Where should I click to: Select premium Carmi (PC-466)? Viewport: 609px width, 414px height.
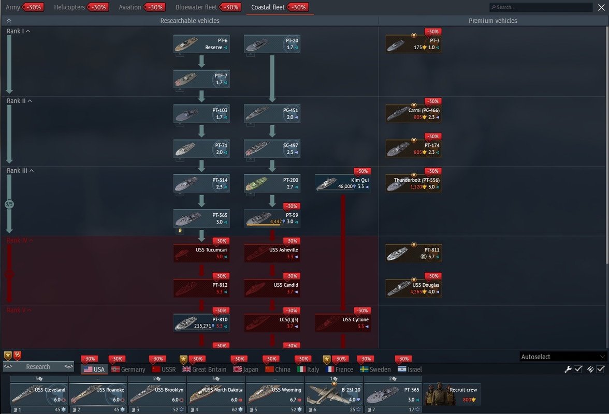pos(414,114)
